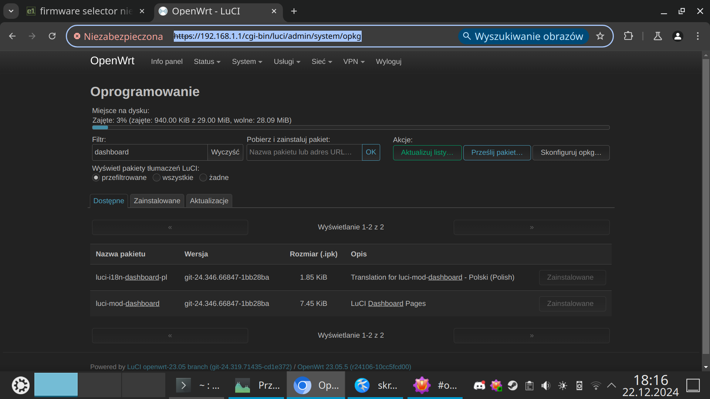Open a new browser tab
The width and height of the screenshot is (710, 399).
(294, 11)
